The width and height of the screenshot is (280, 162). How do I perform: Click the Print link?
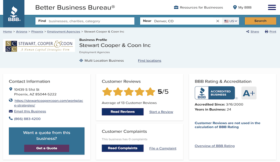click(273, 31)
